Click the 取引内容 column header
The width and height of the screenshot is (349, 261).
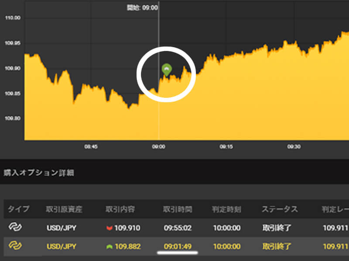click(120, 209)
